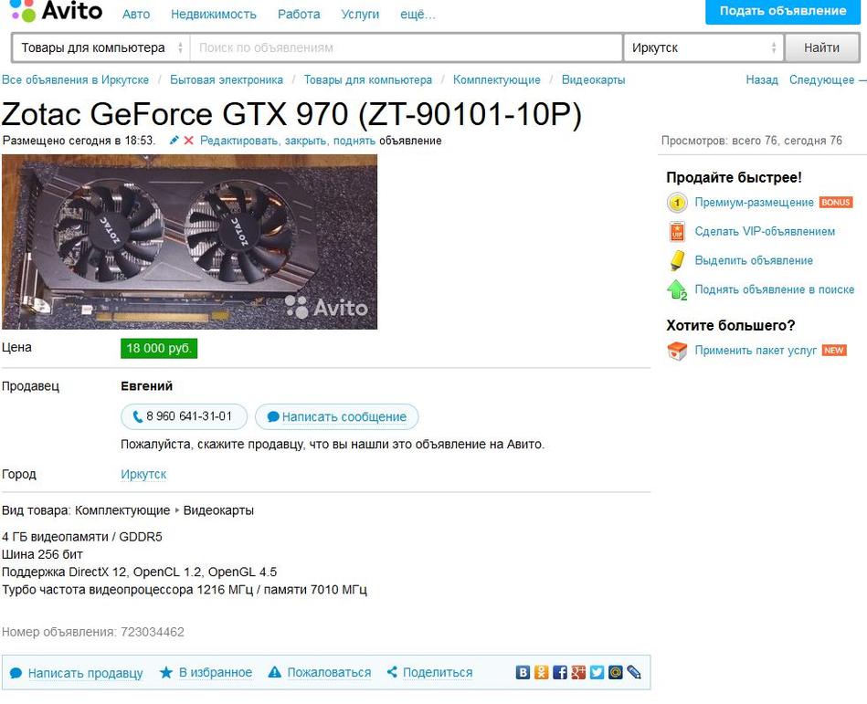Share via VKontakte icon

pos(523,672)
